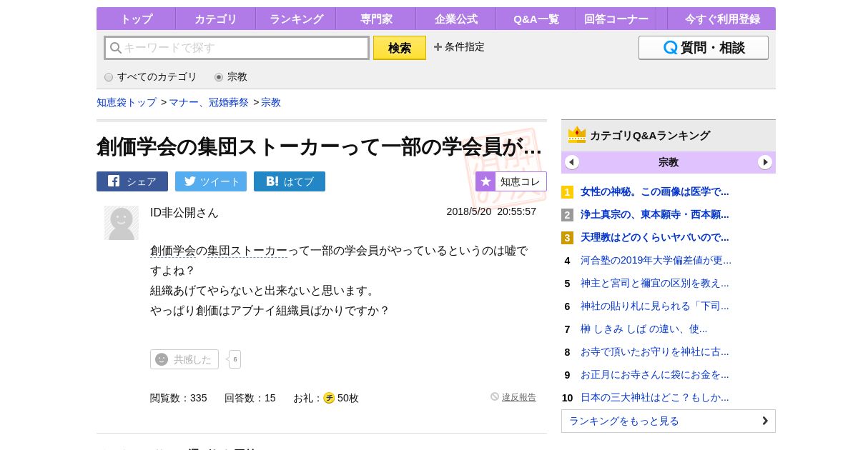Screen dimensions: 858x450
Task: Bookmark with the はてブ button
Action: tap(290, 181)
